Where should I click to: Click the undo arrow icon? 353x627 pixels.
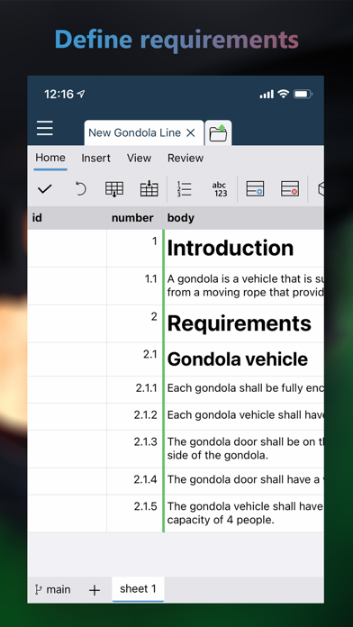(80, 188)
